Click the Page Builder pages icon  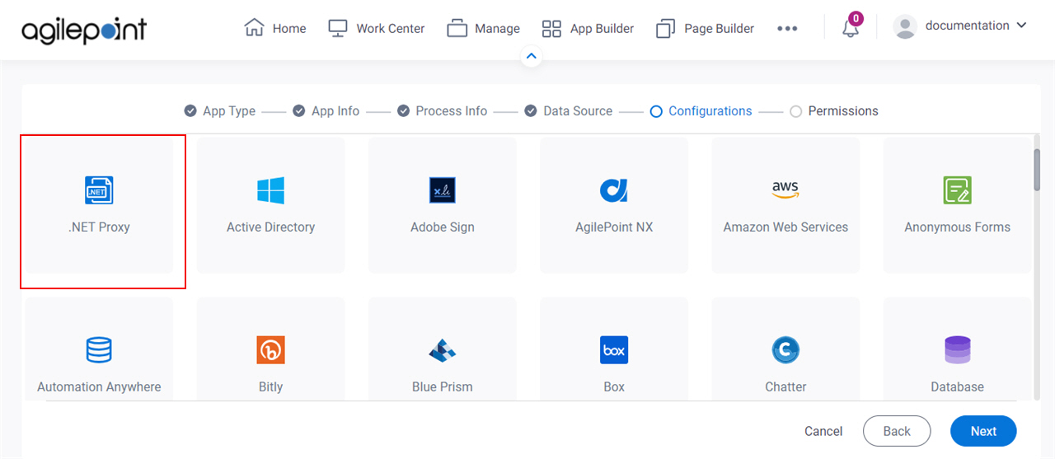click(x=665, y=29)
